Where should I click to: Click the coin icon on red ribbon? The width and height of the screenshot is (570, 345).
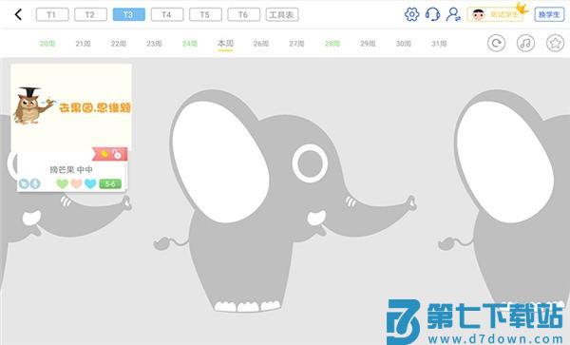click(104, 154)
